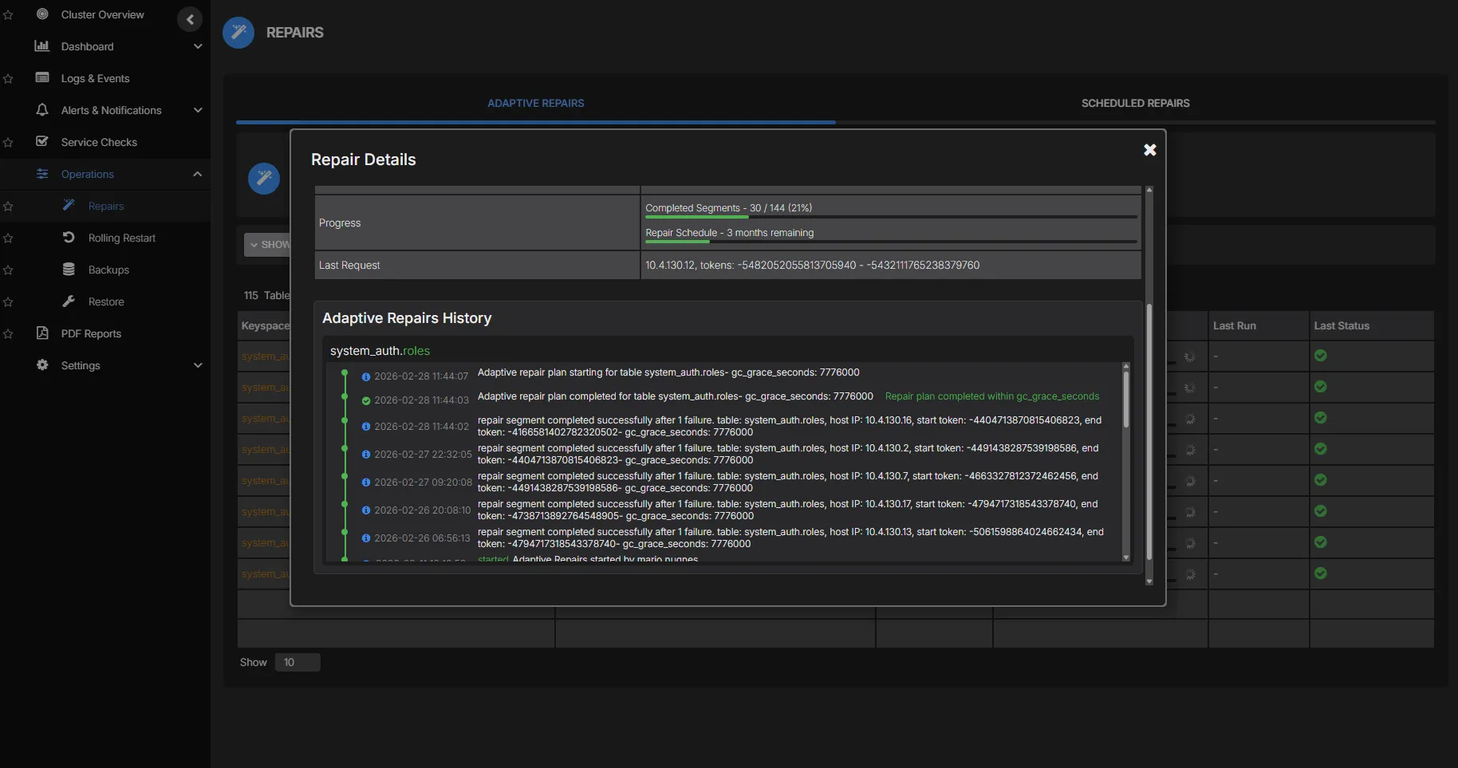Click the Show rows count field
This screenshot has height=768, width=1458.
298,662
